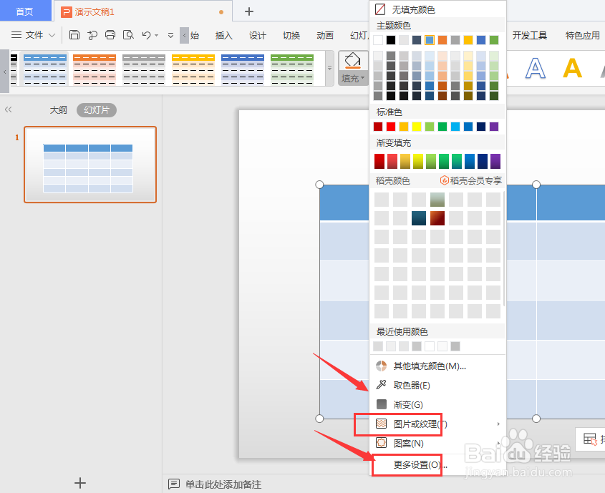Click the pattern icon beside 图案
Viewport: 605px width, 493px height.
coord(381,442)
